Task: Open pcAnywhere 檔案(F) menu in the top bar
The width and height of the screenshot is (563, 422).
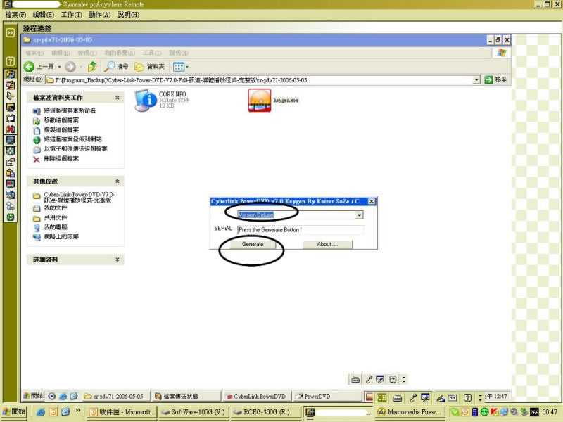Action: [x=15, y=15]
